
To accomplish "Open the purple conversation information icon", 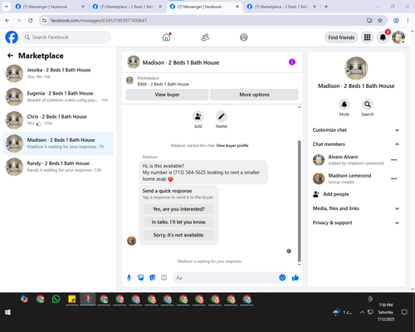I will [292, 62].
